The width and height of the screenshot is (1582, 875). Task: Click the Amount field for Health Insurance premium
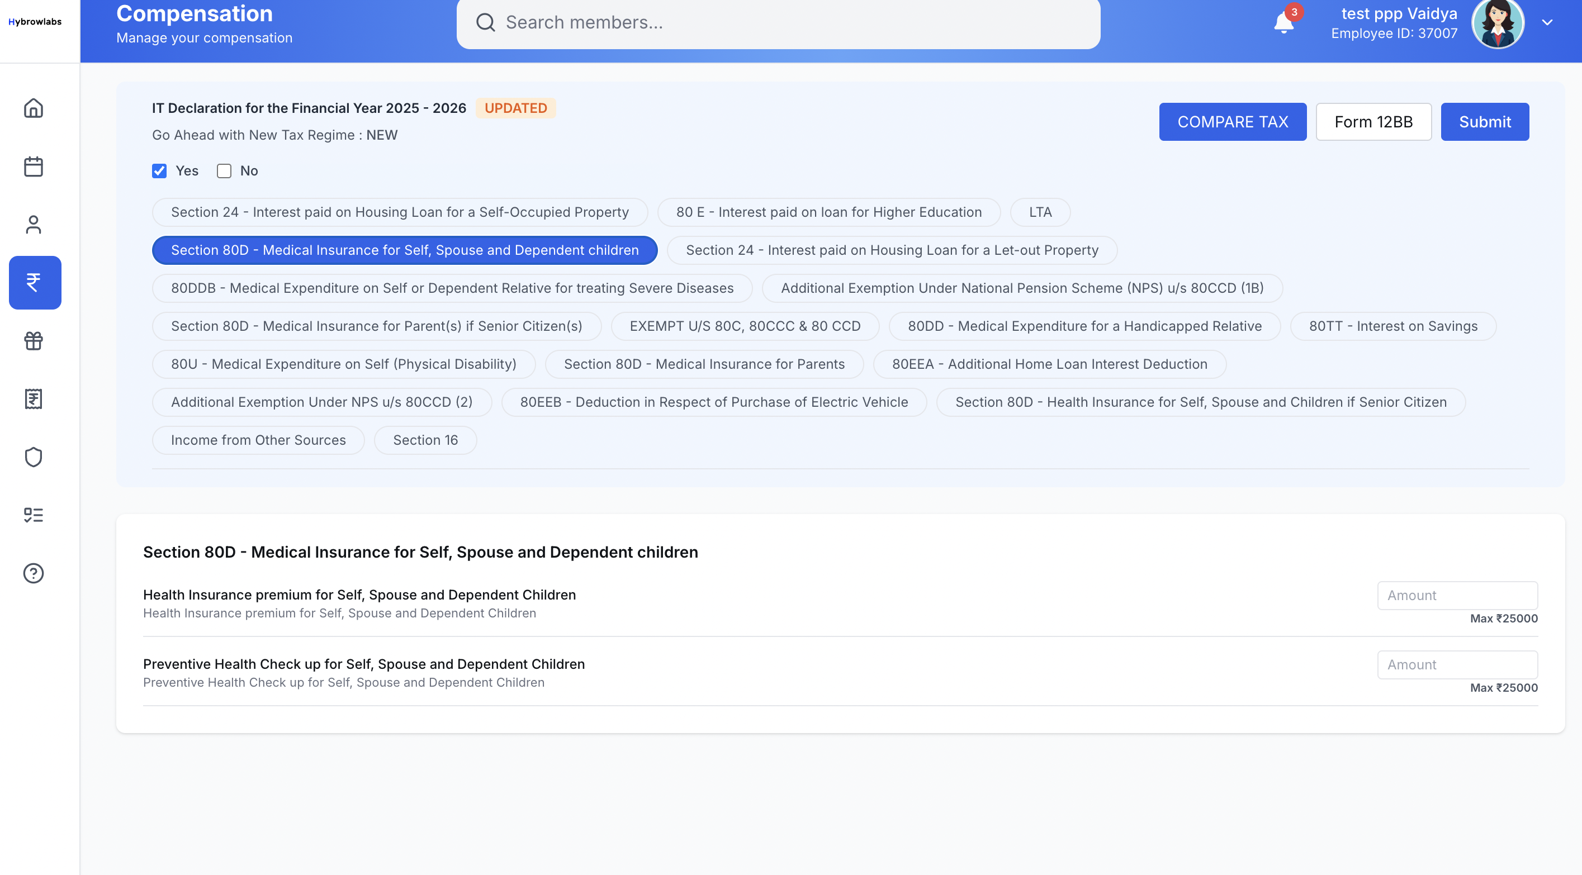point(1457,595)
